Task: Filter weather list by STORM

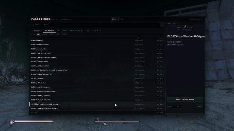Action: 64,35
